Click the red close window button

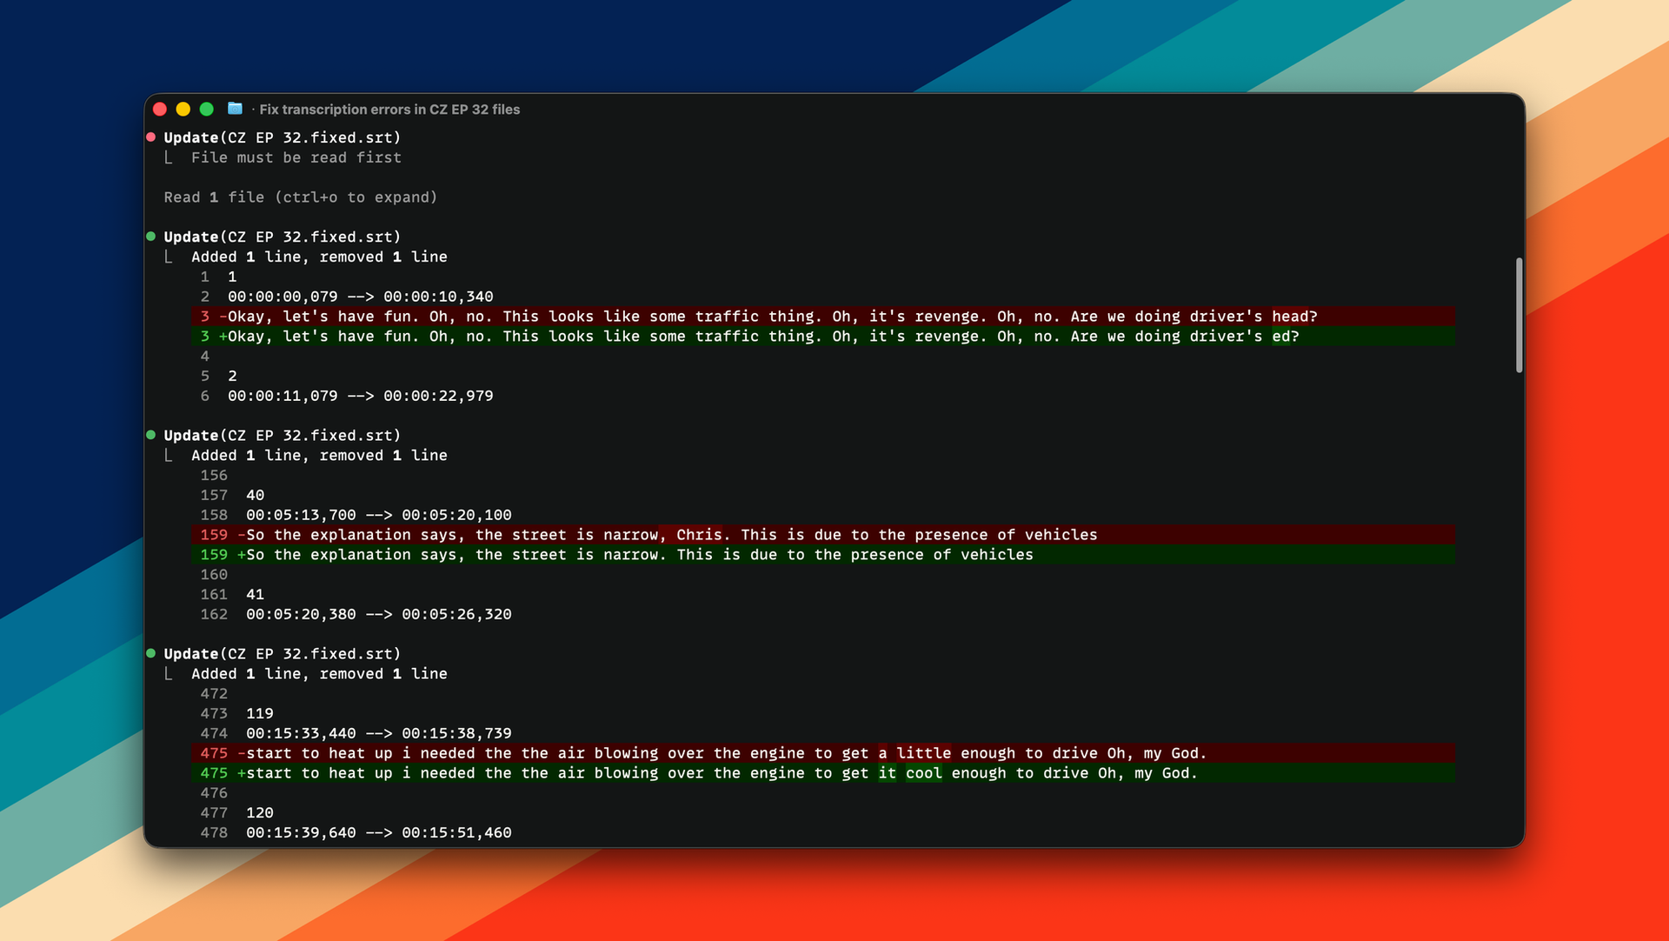click(160, 109)
